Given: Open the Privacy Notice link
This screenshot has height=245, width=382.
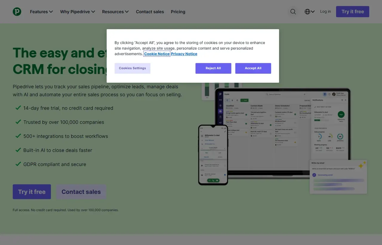Looking at the screenshot, I should tap(184, 54).
